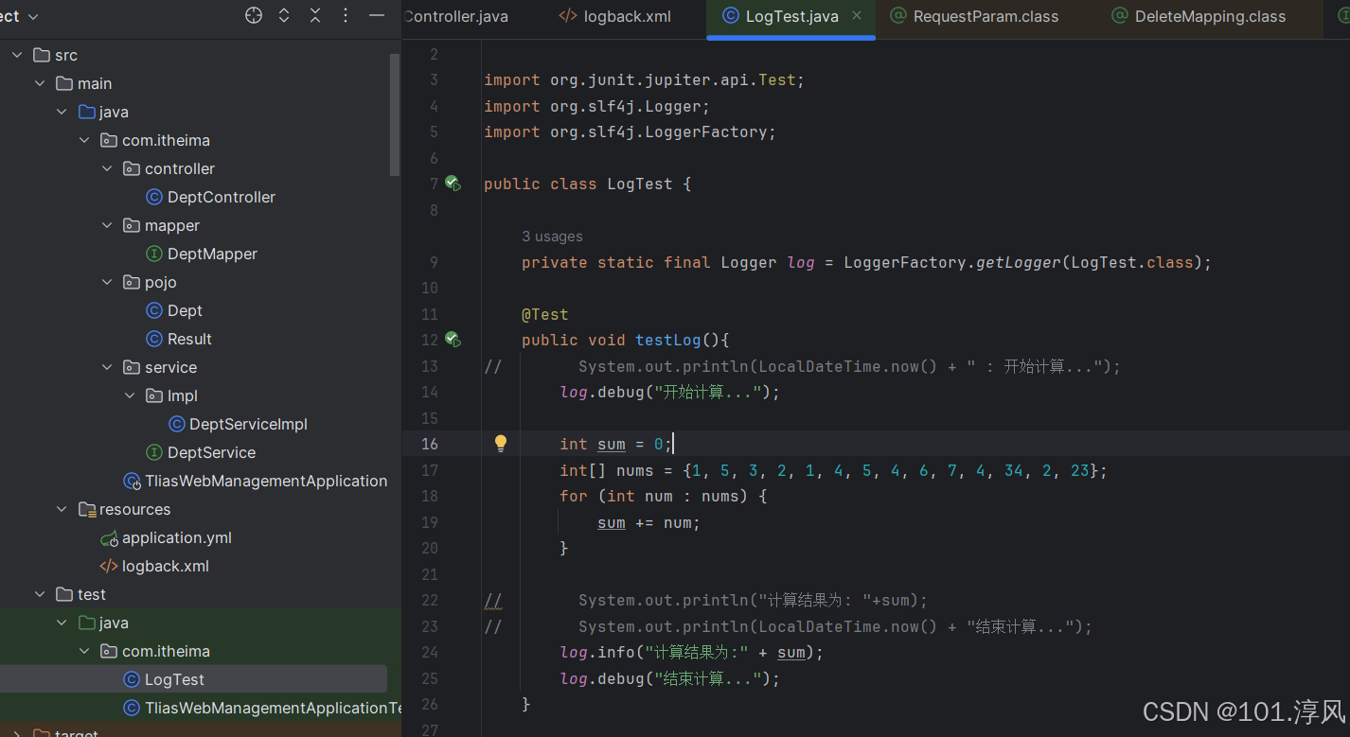Click the LogTest class icon in tree
This screenshot has width=1350, height=737.
pyautogui.click(x=132, y=679)
